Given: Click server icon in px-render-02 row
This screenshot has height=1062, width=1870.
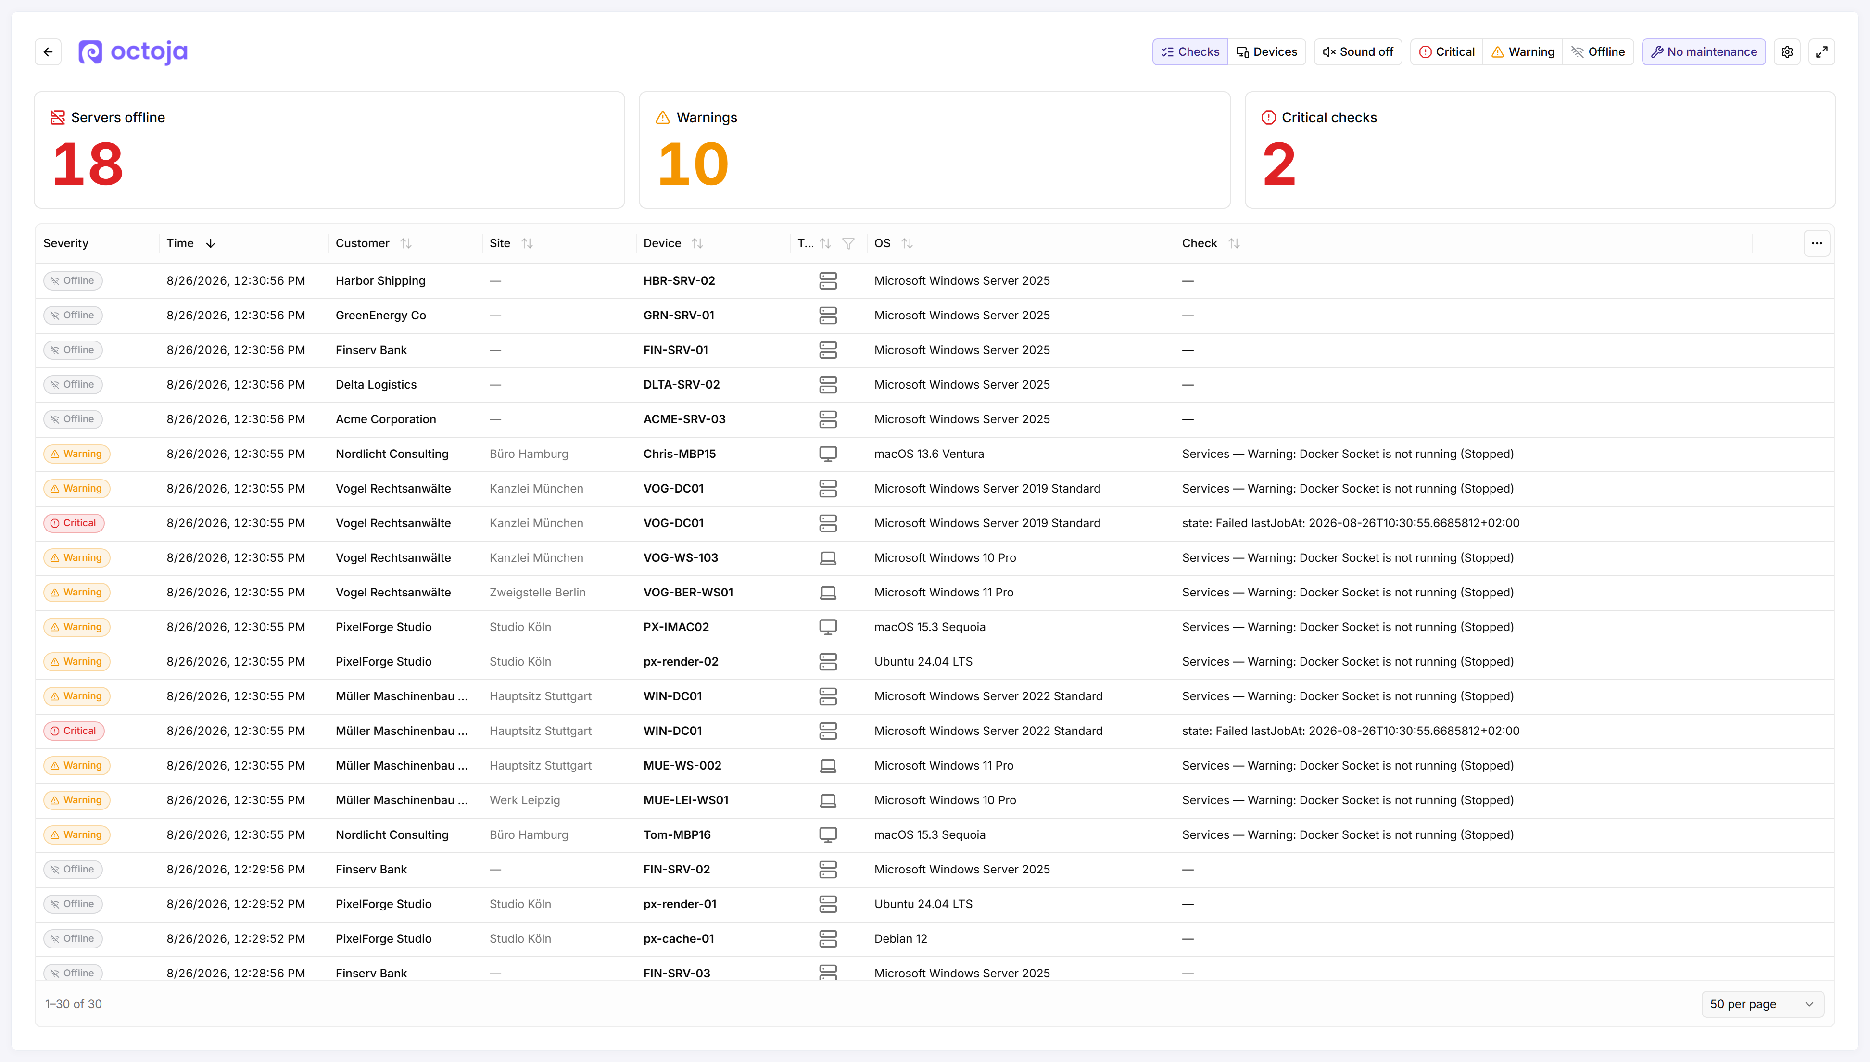Looking at the screenshot, I should pos(828,661).
